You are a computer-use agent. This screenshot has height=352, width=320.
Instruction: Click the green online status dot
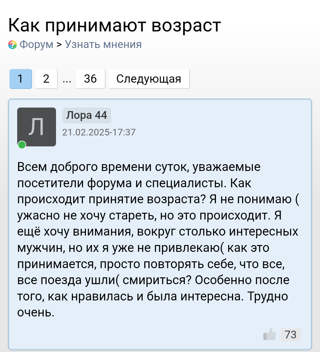coord(22,145)
